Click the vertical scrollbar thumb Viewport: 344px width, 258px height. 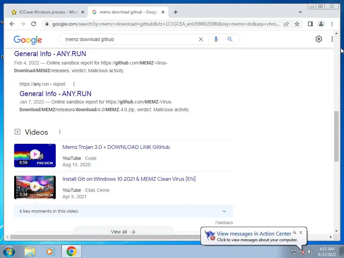coord(336,136)
